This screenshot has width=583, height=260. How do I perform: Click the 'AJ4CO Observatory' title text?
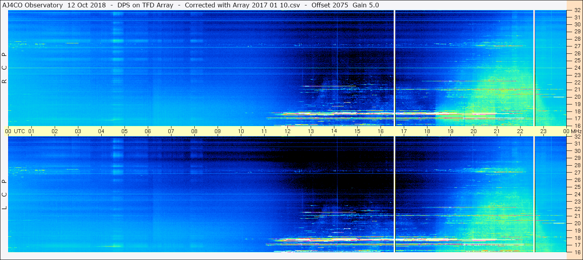click(33, 5)
